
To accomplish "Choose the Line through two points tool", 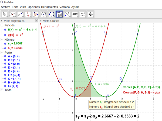I will [20, 14].
